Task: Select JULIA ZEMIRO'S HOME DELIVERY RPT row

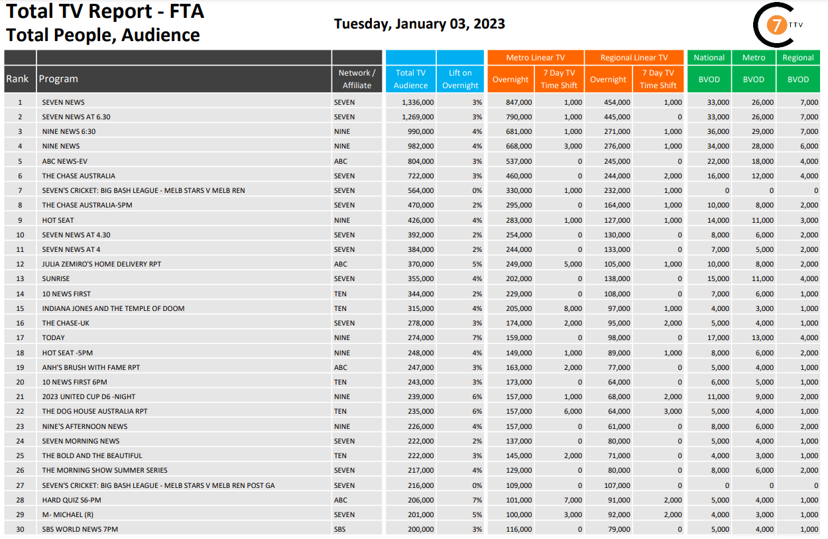Action: 101,264
